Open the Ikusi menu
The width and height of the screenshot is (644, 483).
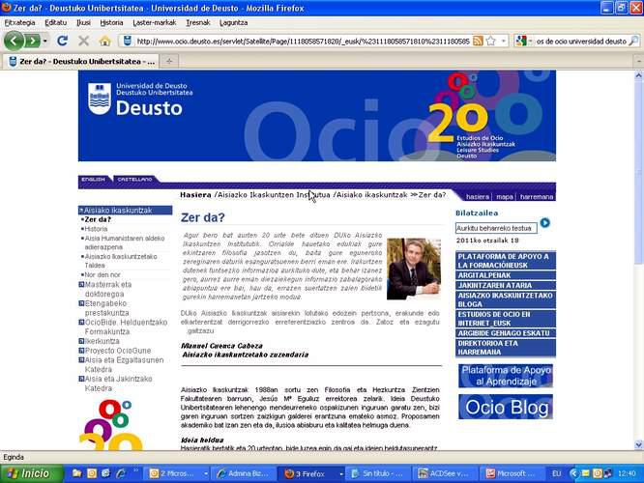tap(83, 22)
